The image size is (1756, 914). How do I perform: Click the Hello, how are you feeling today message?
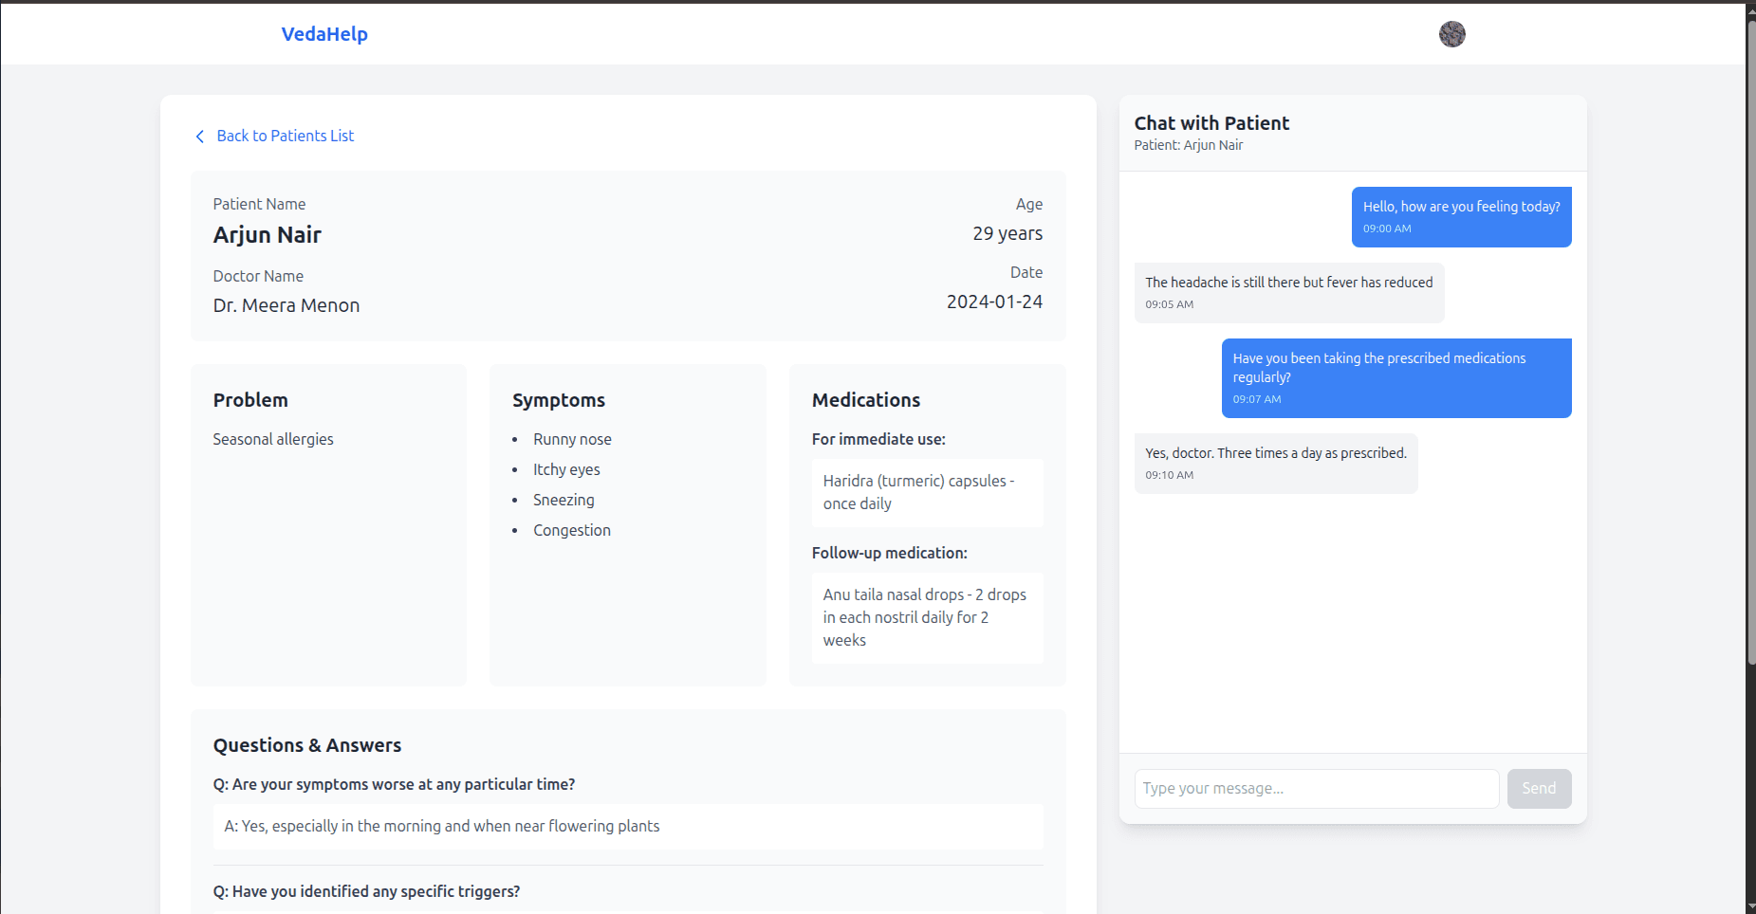[1461, 217]
